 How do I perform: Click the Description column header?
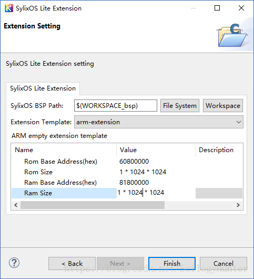(x=219, y=150)
